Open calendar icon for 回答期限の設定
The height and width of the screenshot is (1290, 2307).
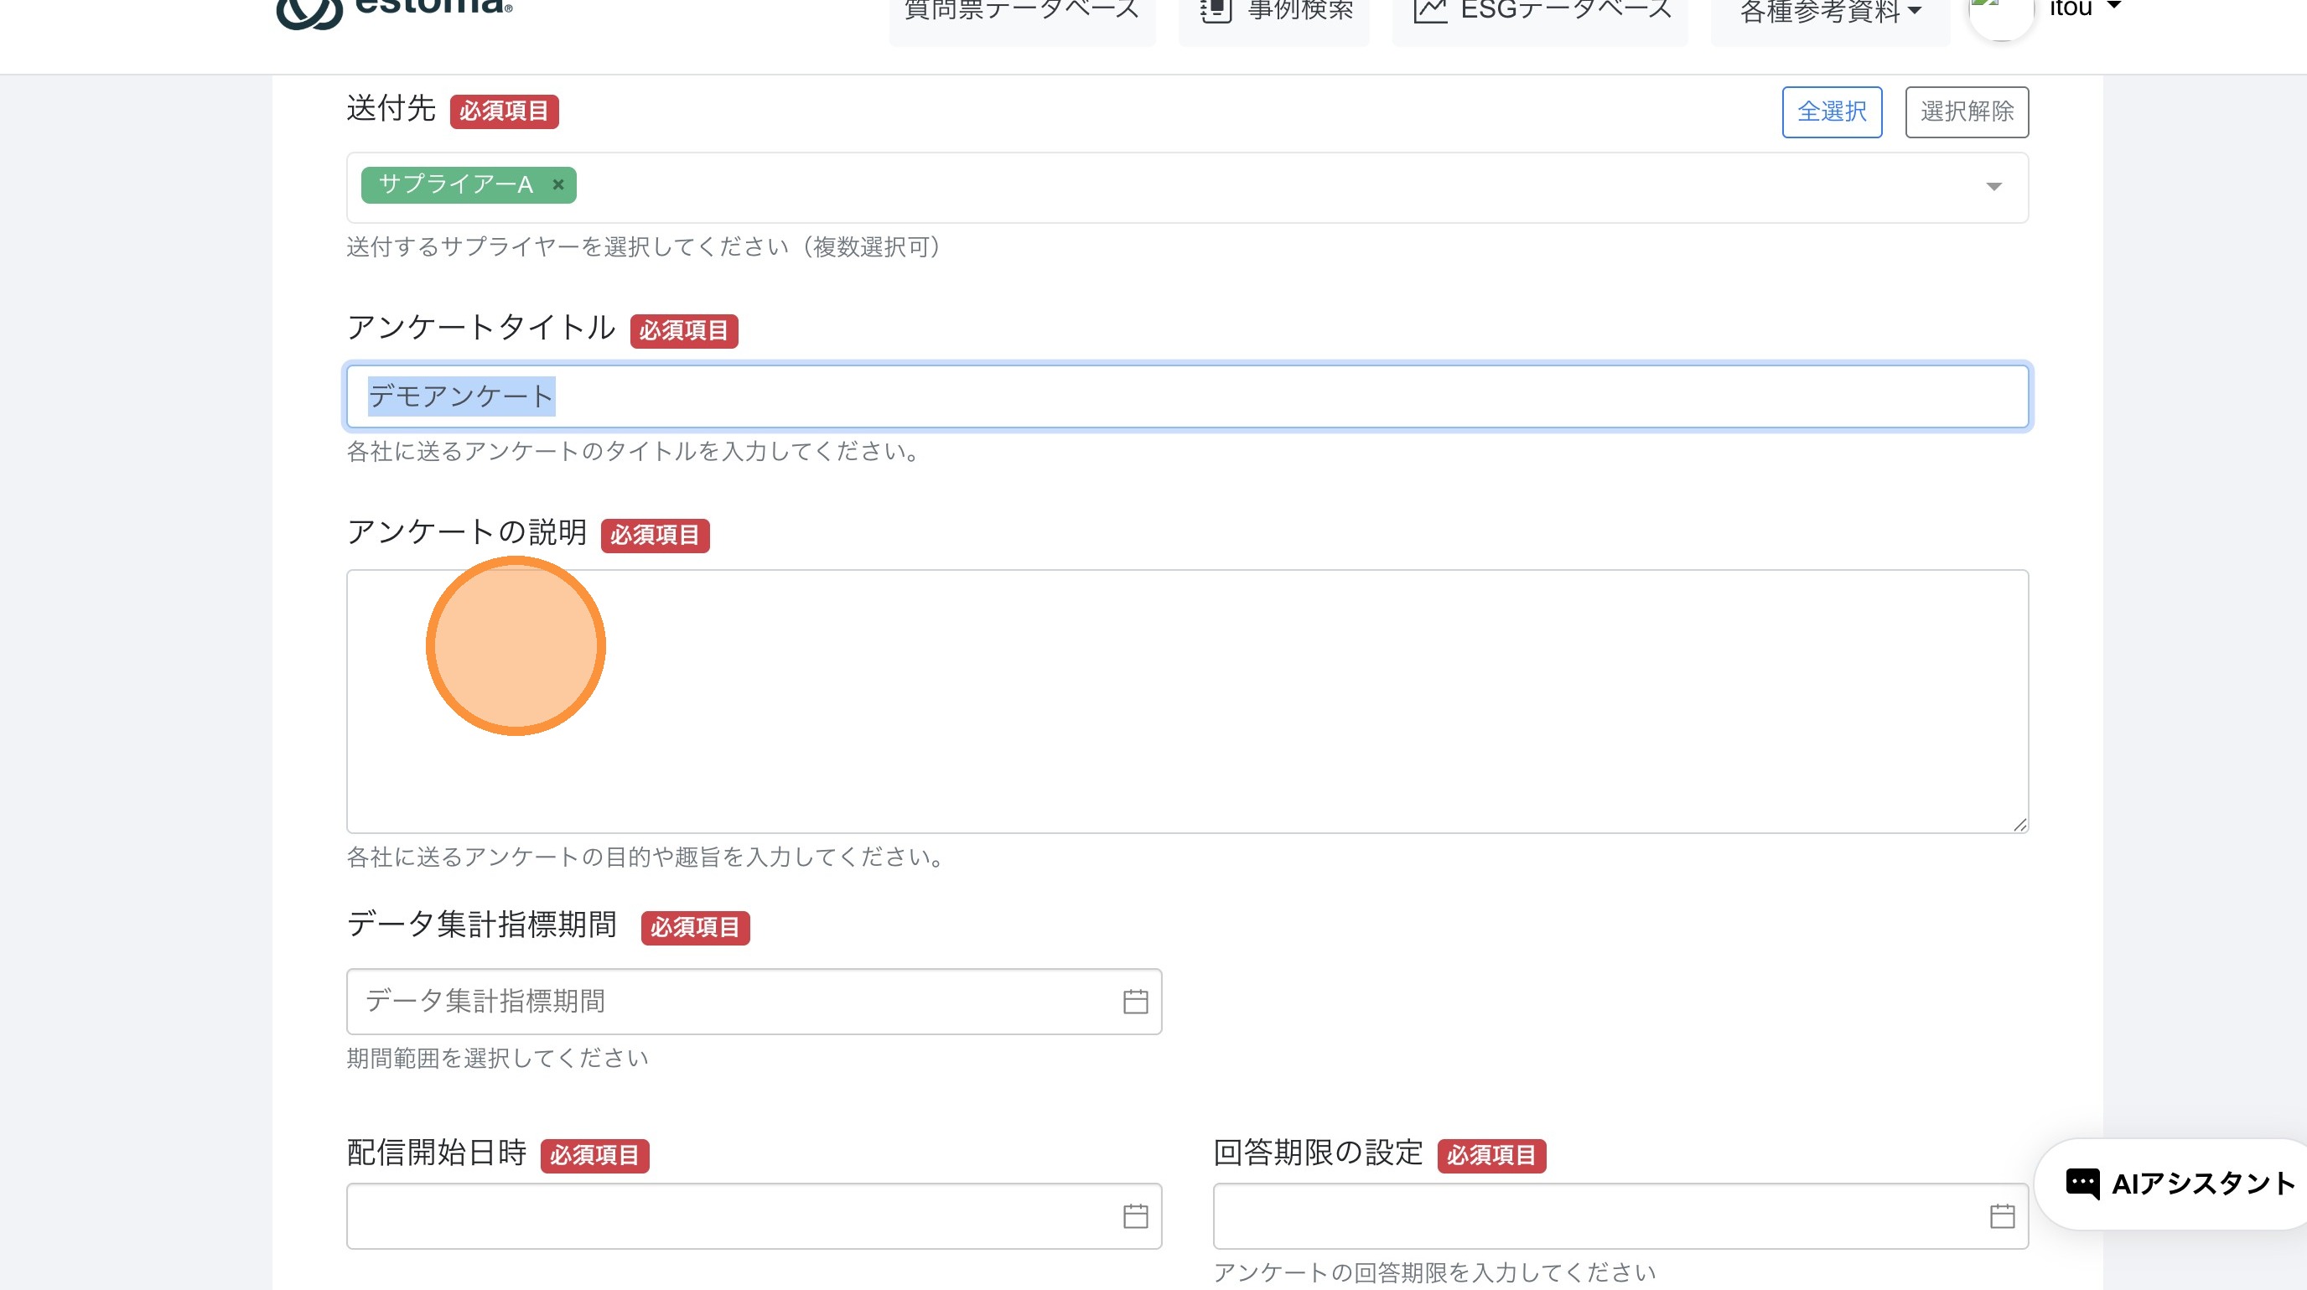click(x=2002, y=1215)
